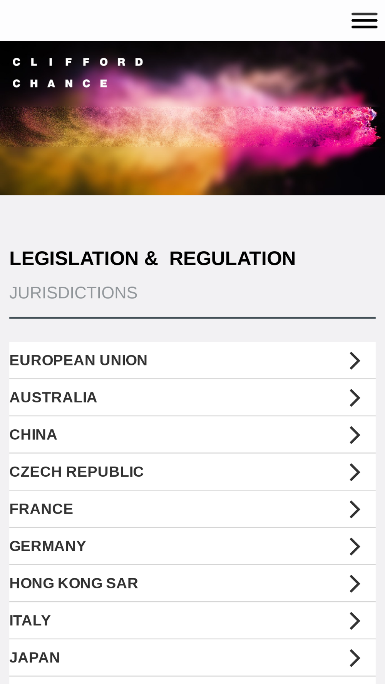
Task: Click the Italy chevron arrow
Action: (x=355, y=621)
